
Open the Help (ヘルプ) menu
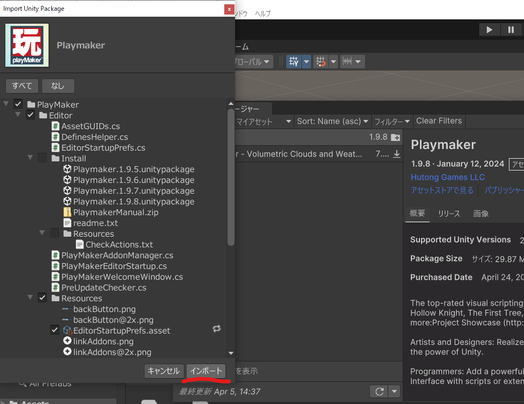[x=263, y=13]
